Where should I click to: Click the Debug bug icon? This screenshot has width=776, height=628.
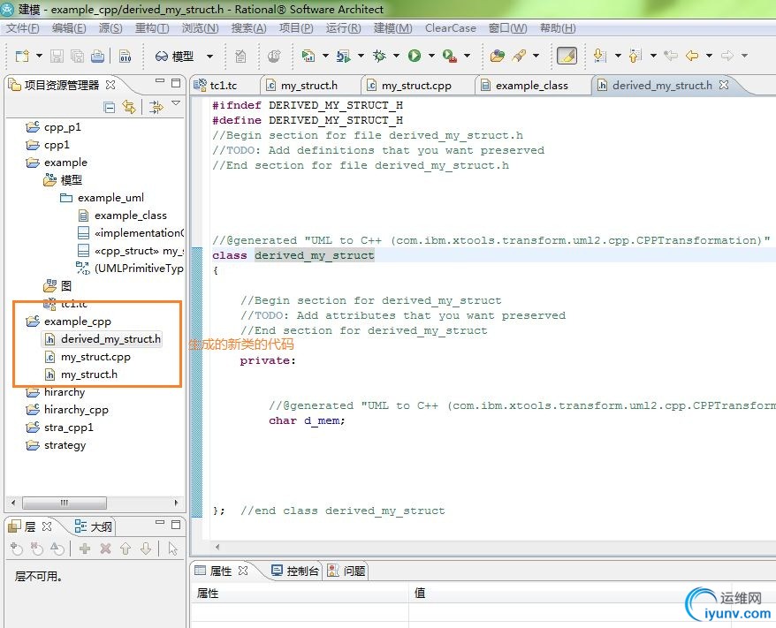point(379,56)
